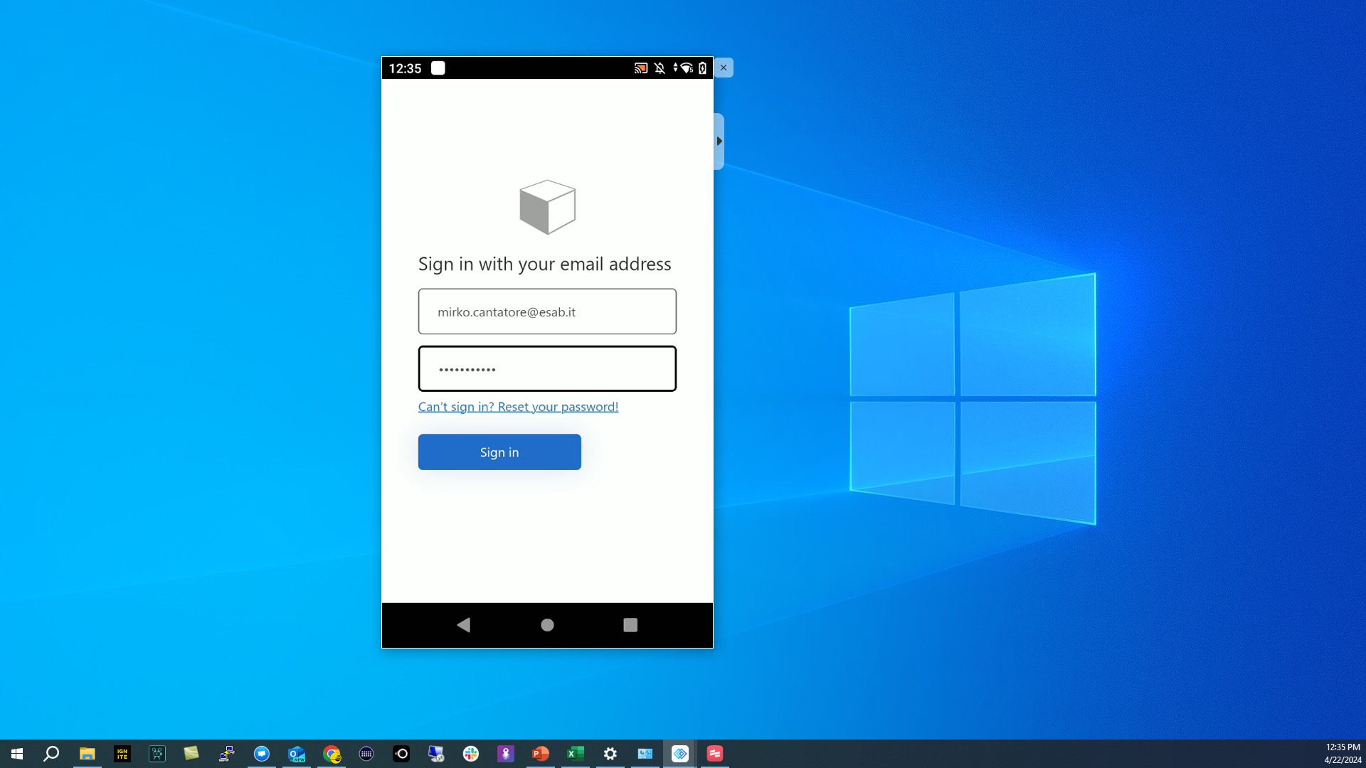1366x768 pixels.
Task: Open File Explorer from the taskbar
Action: (x=87, y=754)
